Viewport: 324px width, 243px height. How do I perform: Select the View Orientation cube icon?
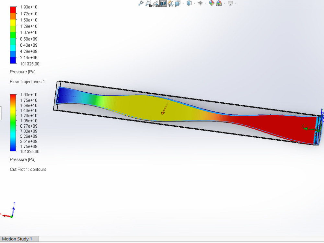(x=177, y=3)
